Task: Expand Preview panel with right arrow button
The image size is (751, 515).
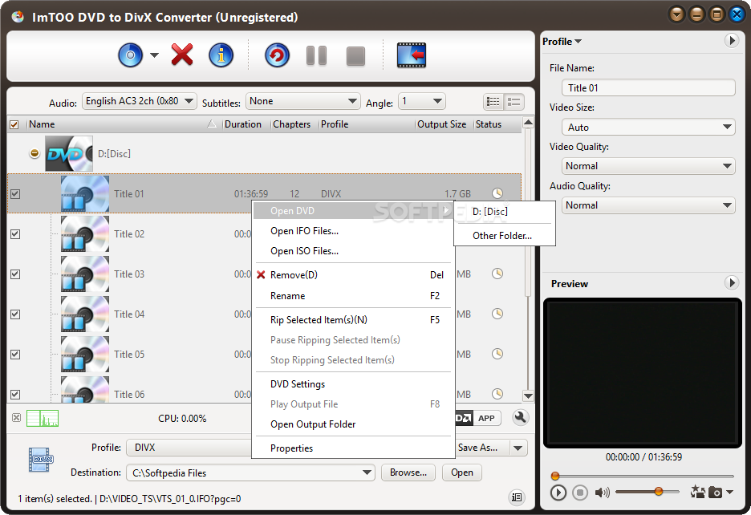Action: (732, 283)
